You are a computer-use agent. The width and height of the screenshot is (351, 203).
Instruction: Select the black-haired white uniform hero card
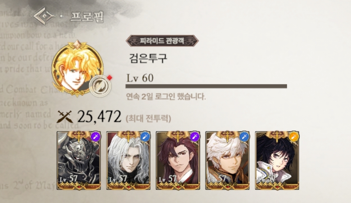coord(277,160)
